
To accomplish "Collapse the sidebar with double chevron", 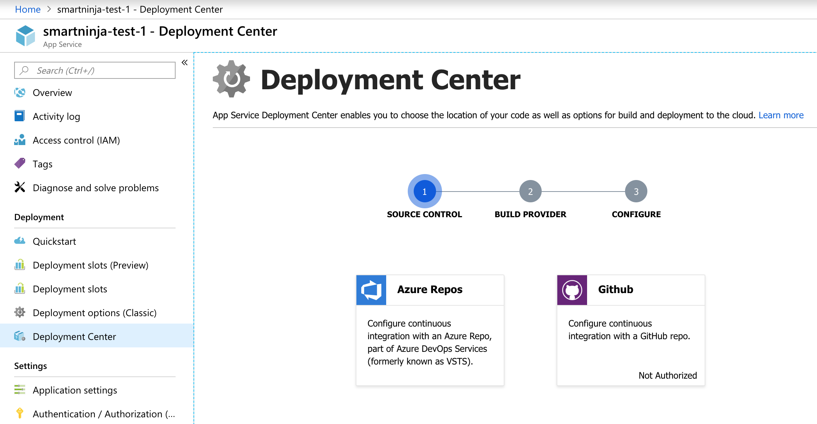I will click(185, 62).
